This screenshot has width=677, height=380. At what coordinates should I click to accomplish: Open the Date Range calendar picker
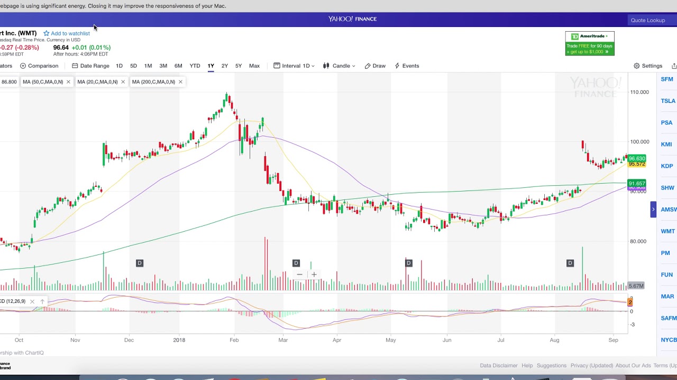[x=90, y=66]
